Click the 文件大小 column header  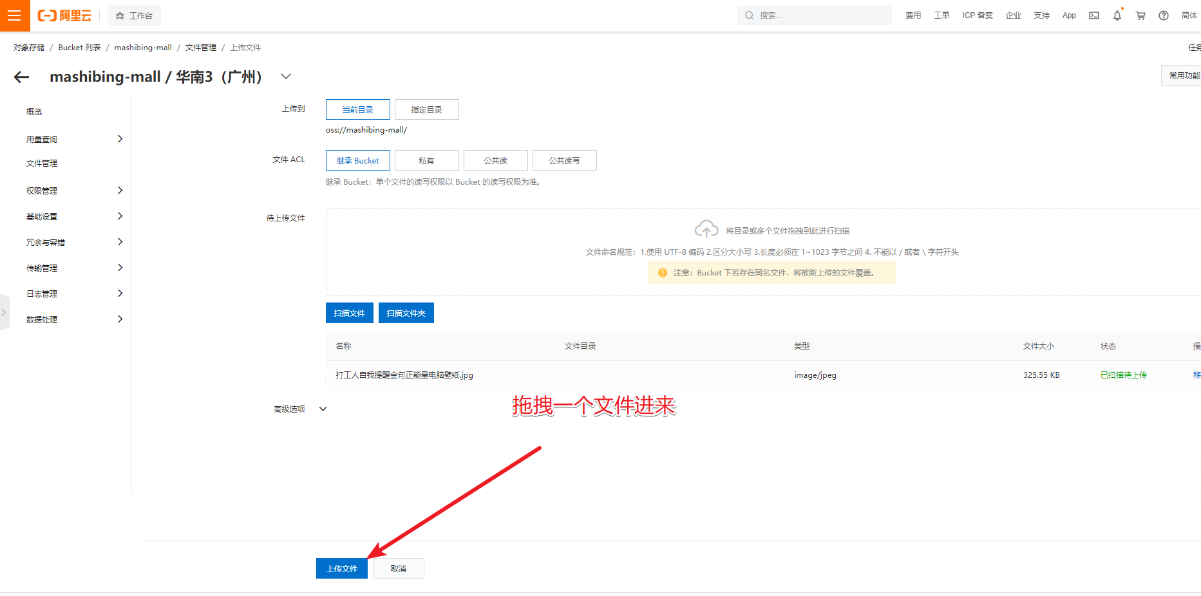click(x=1039, y=346)
